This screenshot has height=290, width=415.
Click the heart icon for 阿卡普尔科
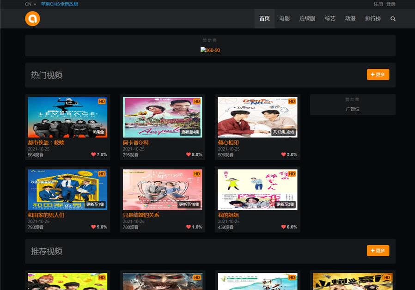[x=189, y=154]
